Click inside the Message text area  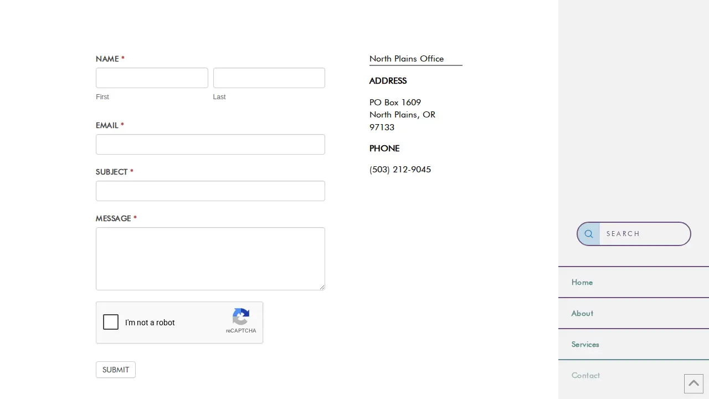point(210,259)
